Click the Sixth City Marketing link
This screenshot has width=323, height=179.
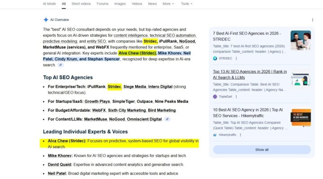click(127, 111)
